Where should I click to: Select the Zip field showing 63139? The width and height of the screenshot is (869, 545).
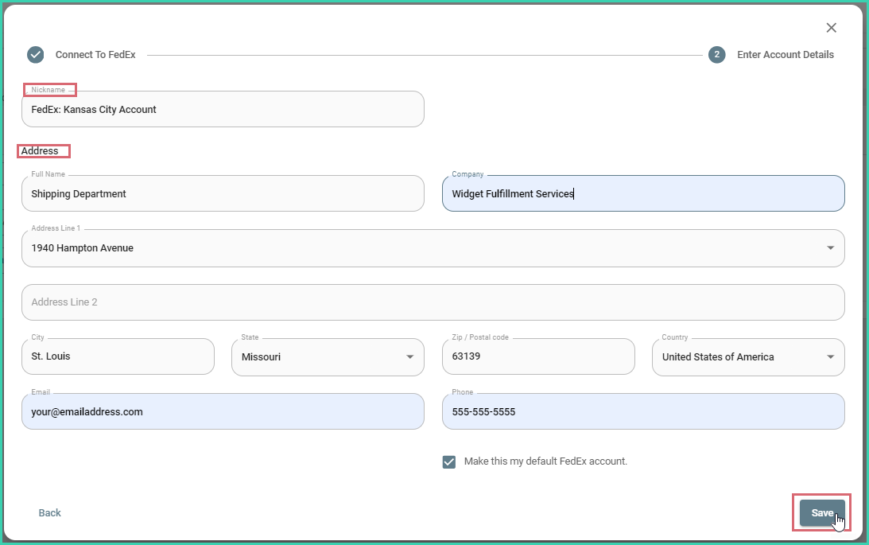[x=538, y=356]
